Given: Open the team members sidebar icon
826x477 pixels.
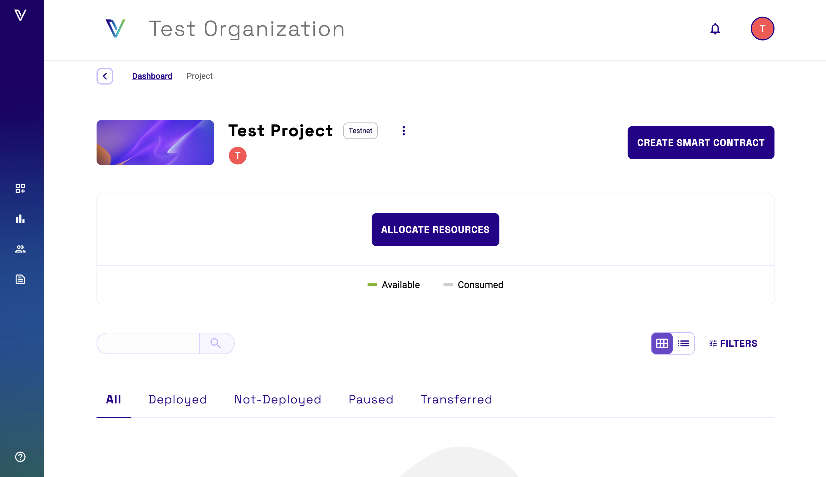Looking at the screenshot, I should coord(20,249).
